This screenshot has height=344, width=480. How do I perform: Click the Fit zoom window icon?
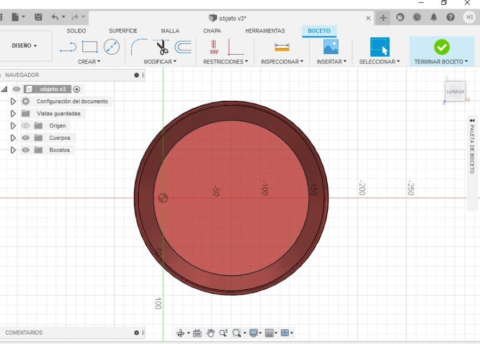(237, 333)
